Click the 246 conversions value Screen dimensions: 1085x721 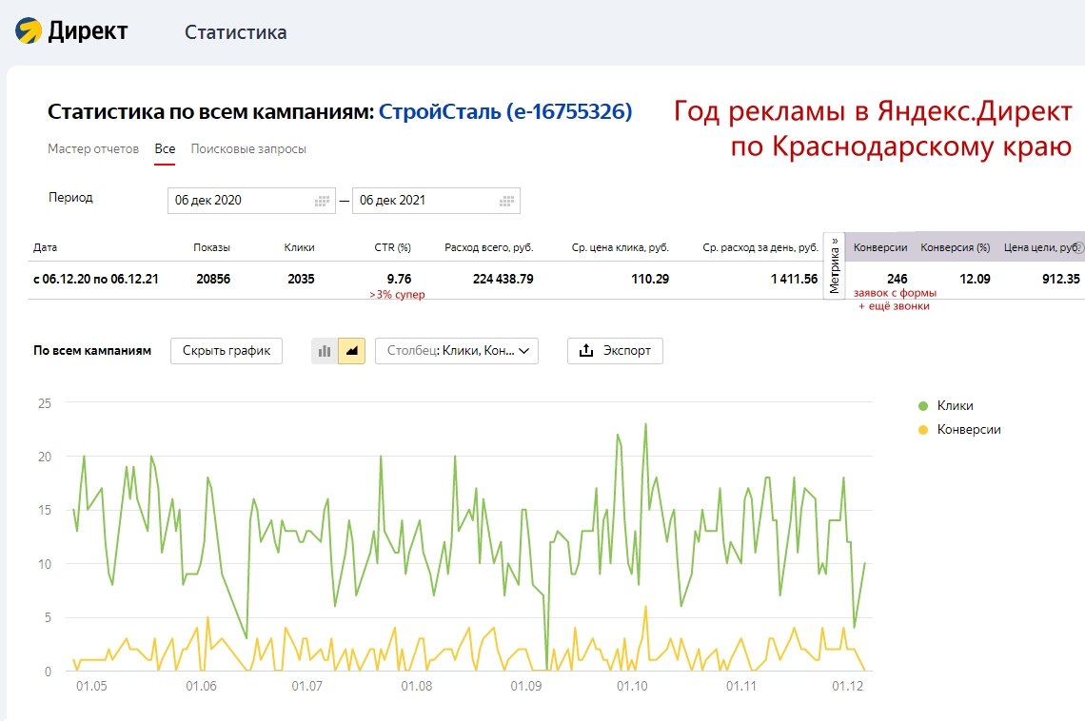tap(897, 280)
